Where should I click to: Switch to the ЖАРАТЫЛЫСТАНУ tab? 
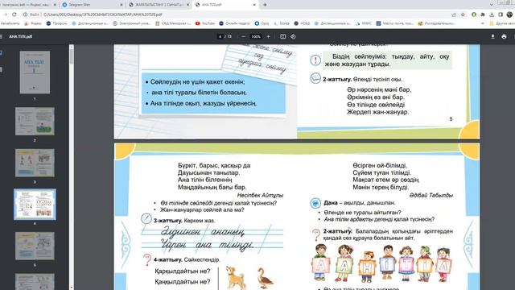click(x=159, y=5)
